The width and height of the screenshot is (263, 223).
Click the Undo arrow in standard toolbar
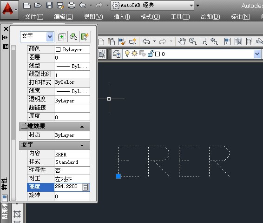pyautogui.click(x=146, y=41)
